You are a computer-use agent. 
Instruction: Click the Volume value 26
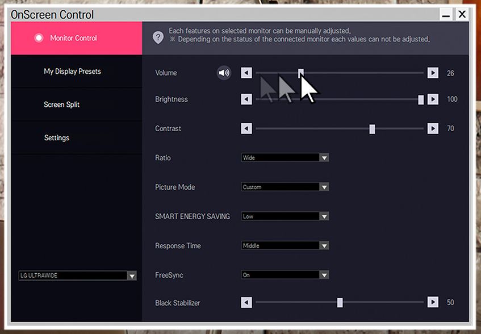point(450,73)
